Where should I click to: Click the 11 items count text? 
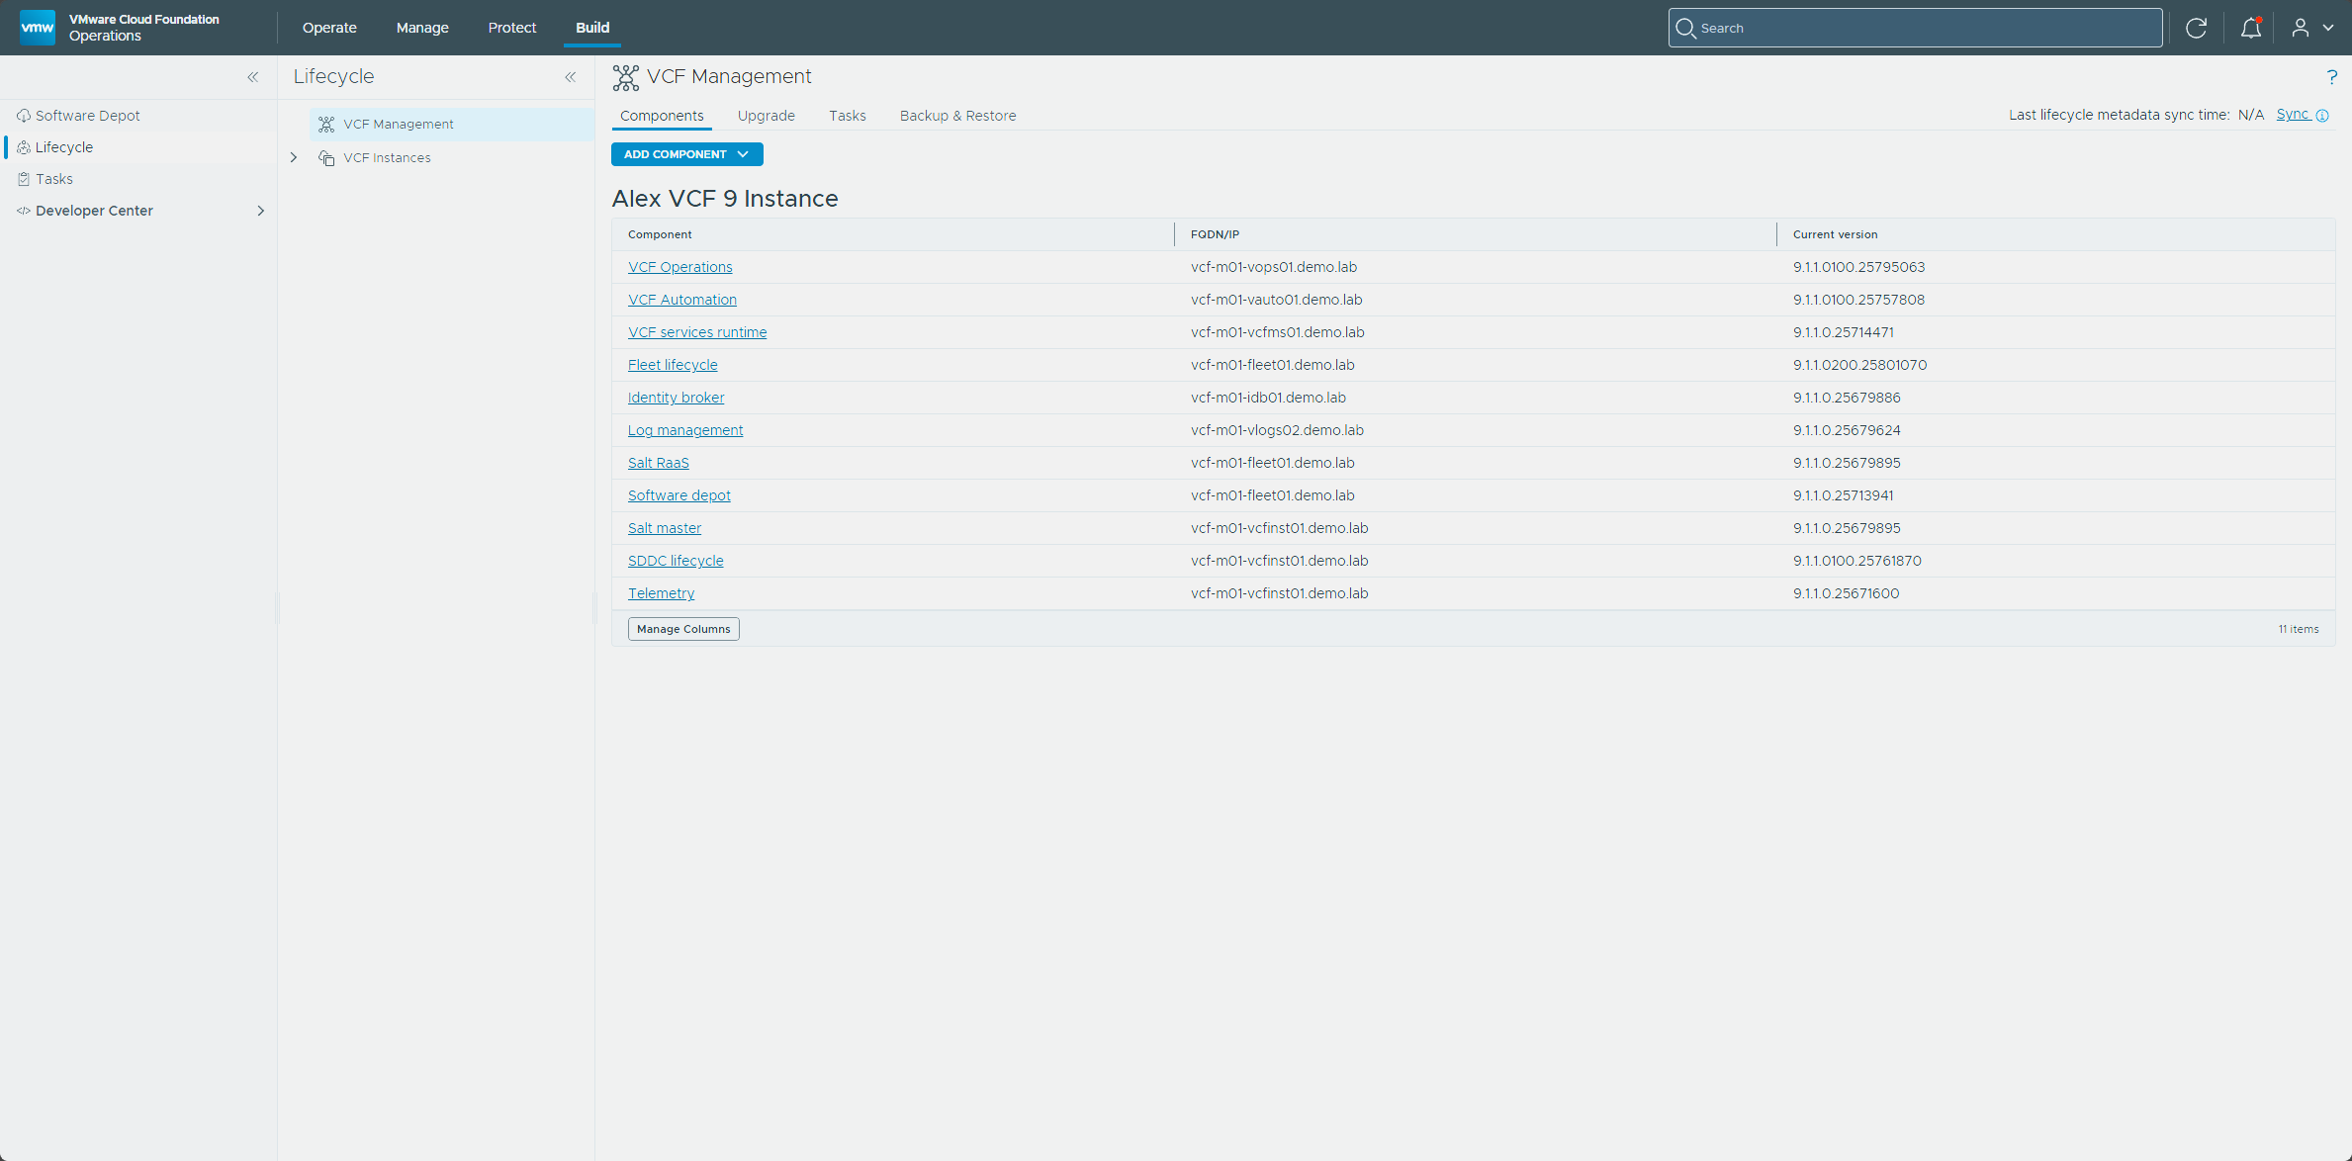point(2299,629)
